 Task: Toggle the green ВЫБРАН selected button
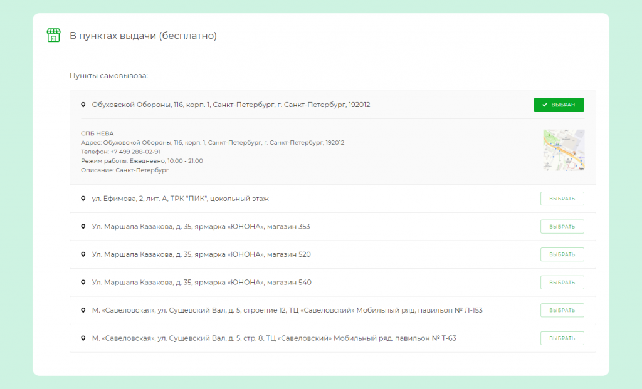(559, 105)
